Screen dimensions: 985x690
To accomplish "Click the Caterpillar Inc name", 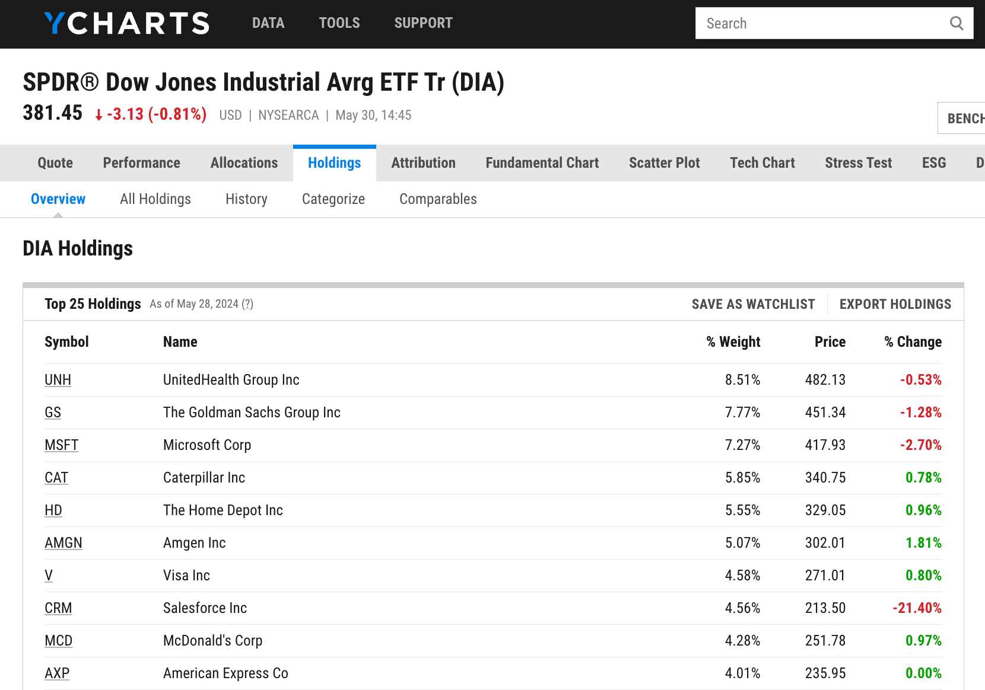I will coord(204,478).
